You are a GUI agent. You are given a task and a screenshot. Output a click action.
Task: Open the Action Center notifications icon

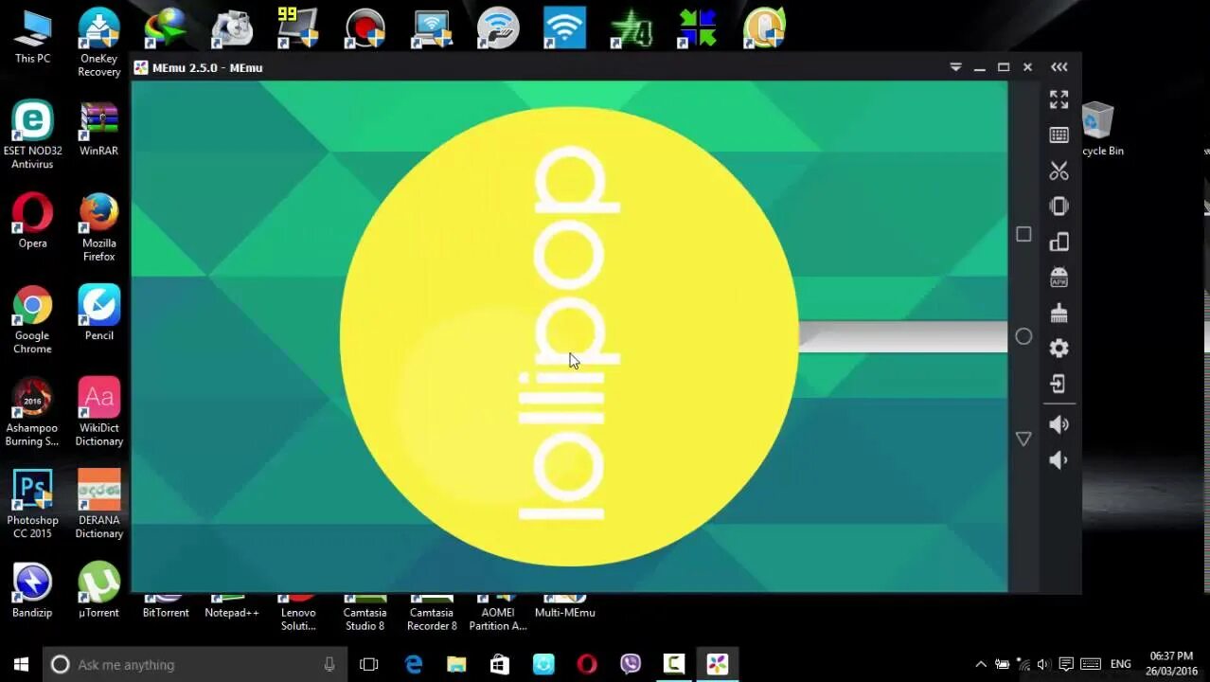coord(1066,664)
